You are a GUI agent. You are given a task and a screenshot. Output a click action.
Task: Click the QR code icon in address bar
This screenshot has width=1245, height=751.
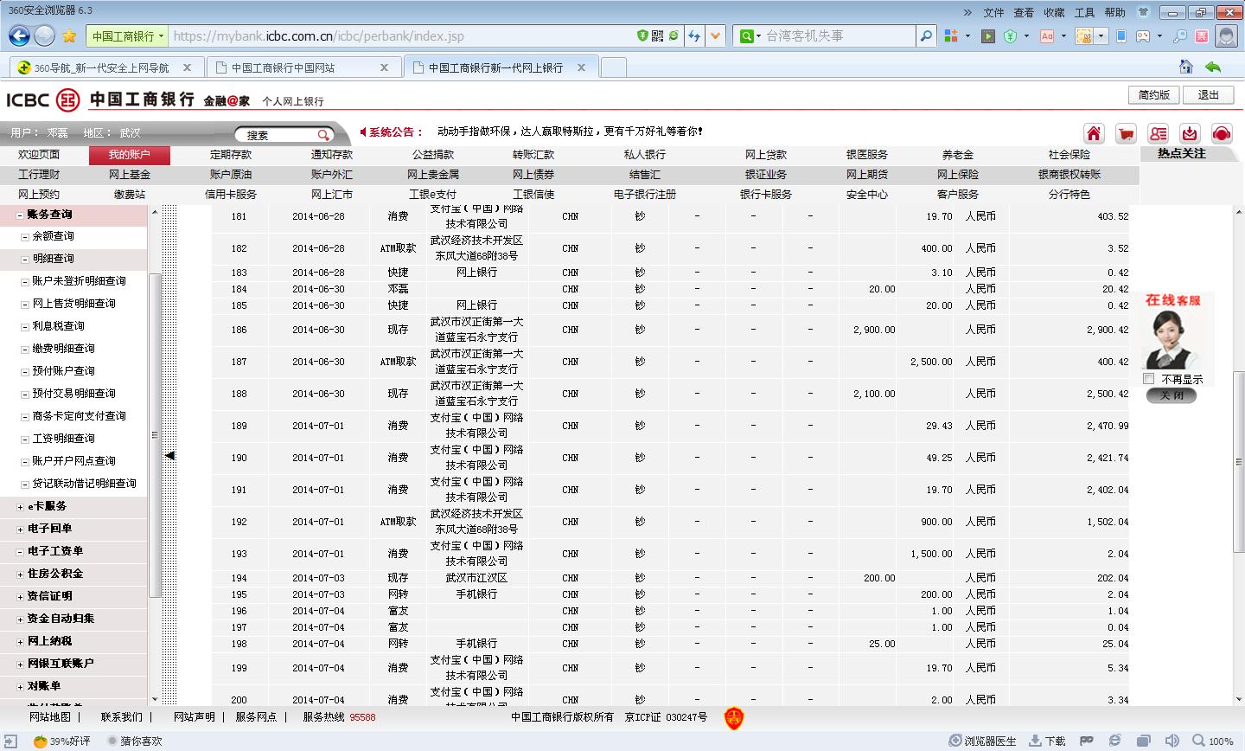[658, 35]
